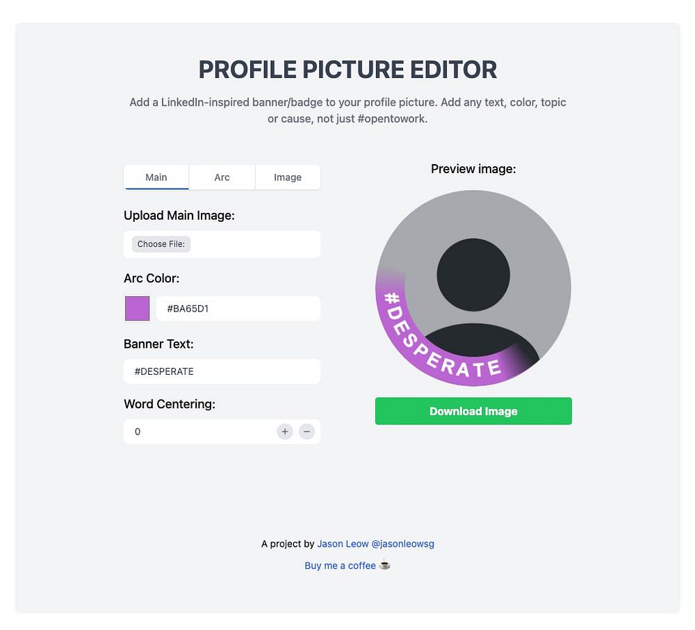Image resolution: width=695 pixels, height=630 pixels.
Task: Click the Profile Picture Editor heading
Action: [347, 70]
